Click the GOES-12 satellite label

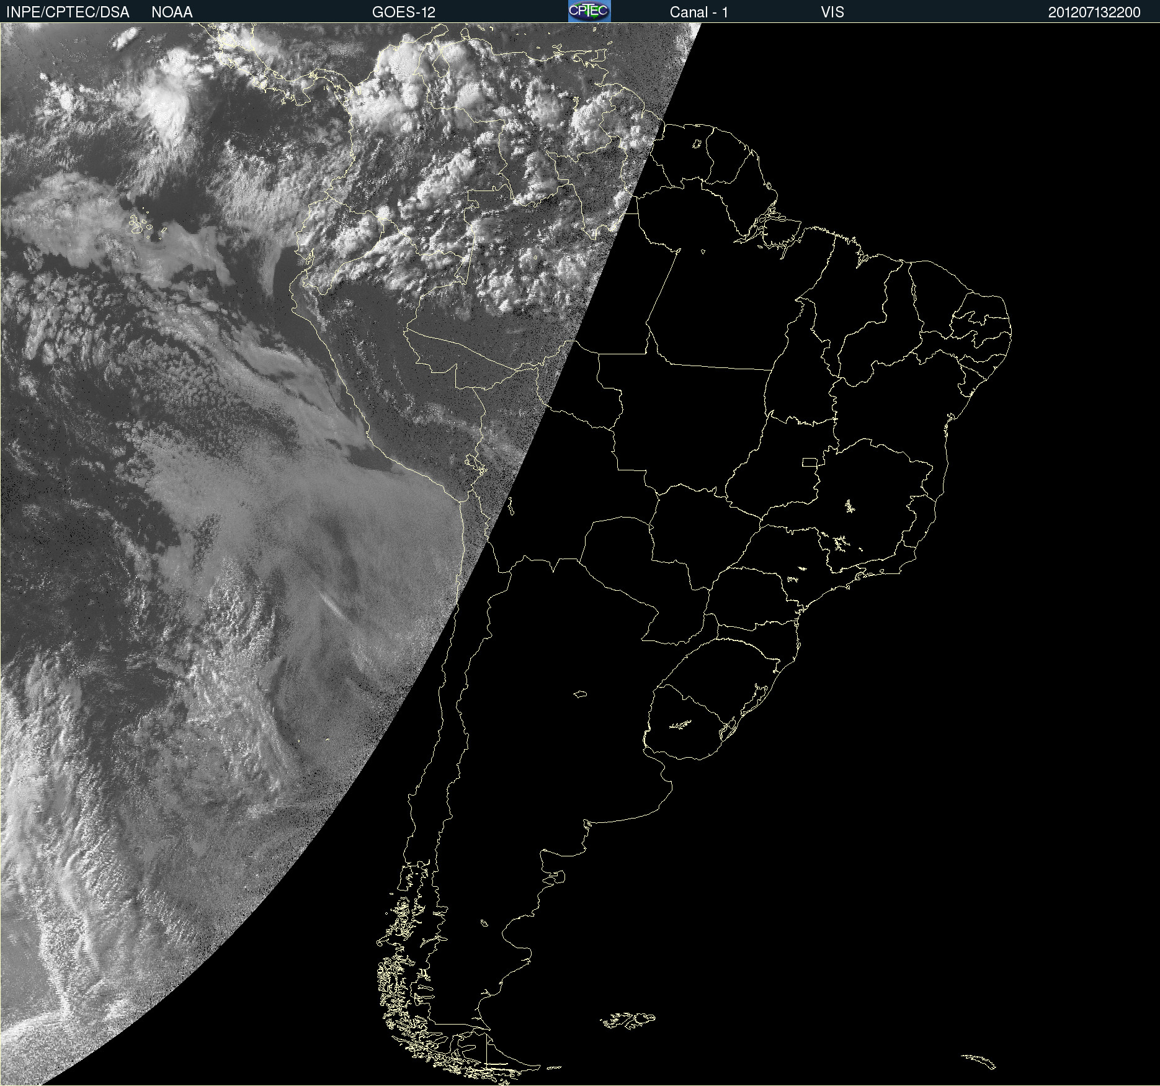404,12
